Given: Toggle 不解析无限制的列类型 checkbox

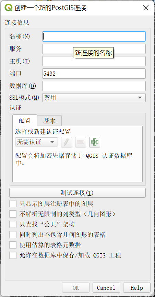Looking at the screenshot, I should click(x=13, y=214).
